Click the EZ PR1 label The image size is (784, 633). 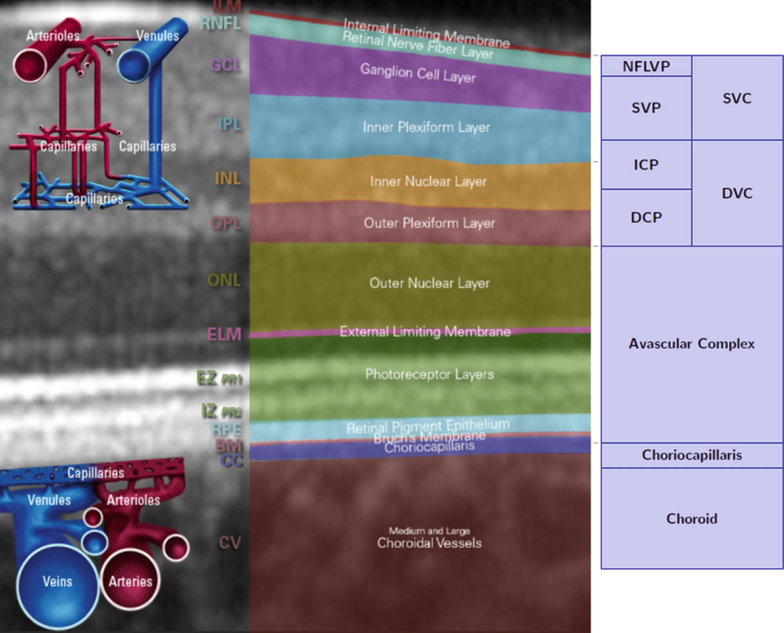[220, 378]
